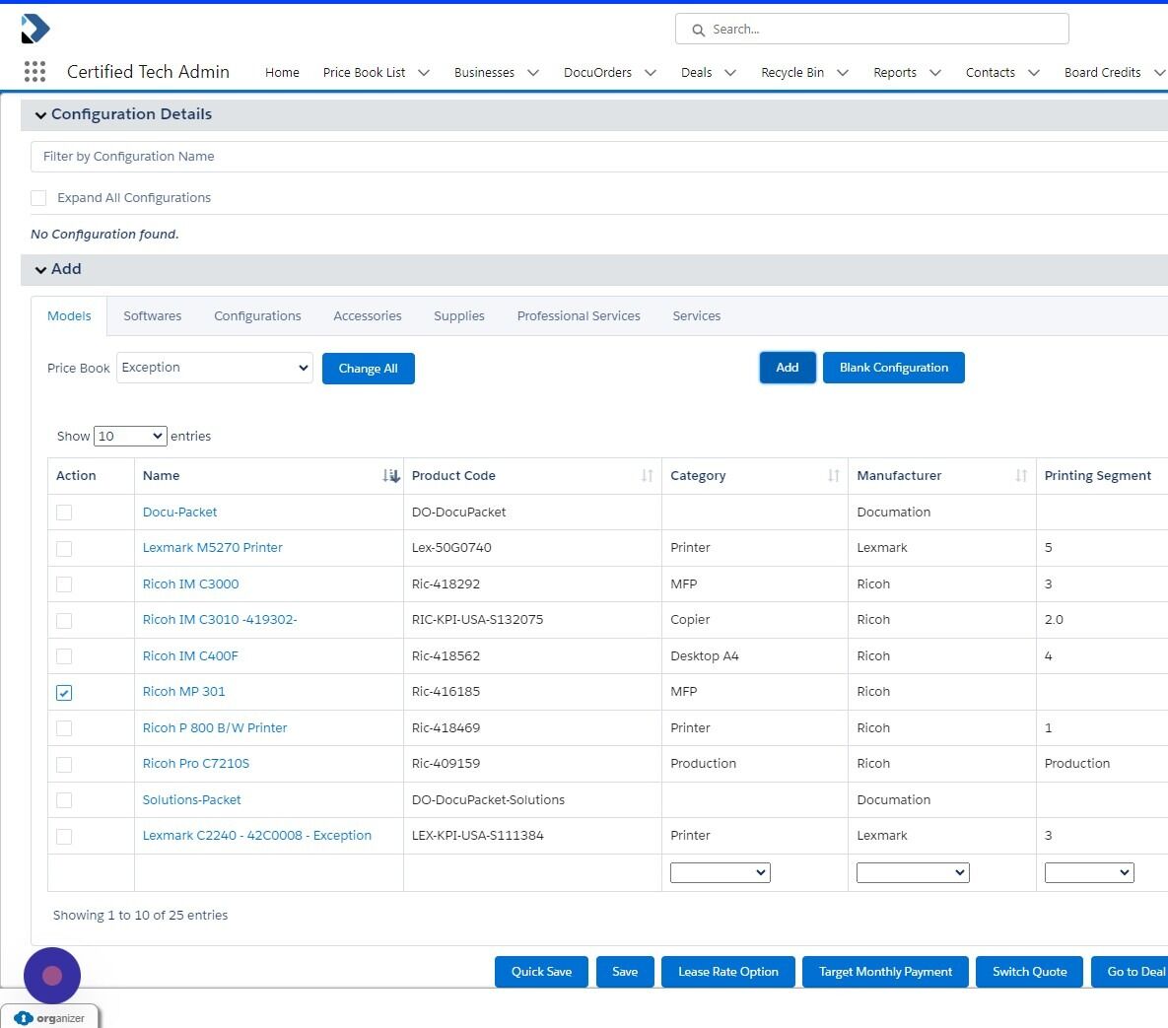The image size is (1168, 1028).
Task: Check the Docu-Packet row checkbox
Action: [x=64, y=513]
